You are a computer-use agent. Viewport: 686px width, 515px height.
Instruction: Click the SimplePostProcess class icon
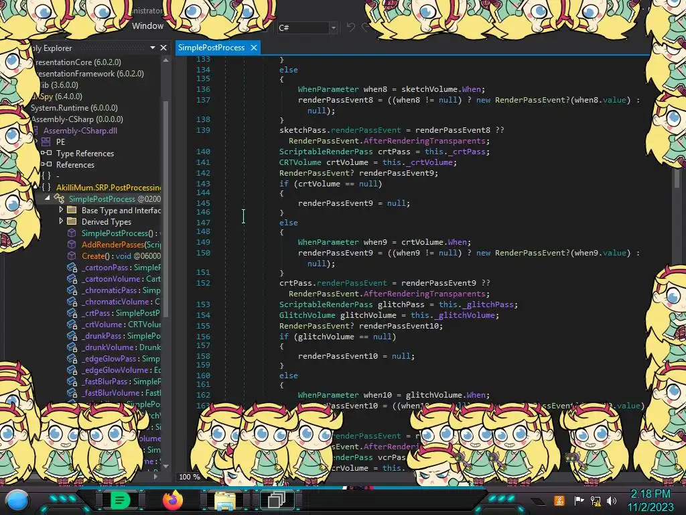pyautogui.click(x=59, y=198)
